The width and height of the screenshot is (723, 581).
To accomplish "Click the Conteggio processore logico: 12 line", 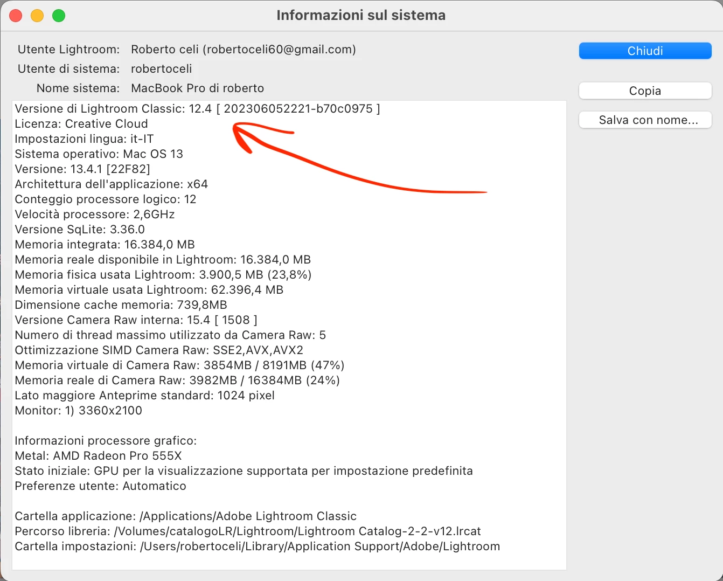I will tap(106, 199).
